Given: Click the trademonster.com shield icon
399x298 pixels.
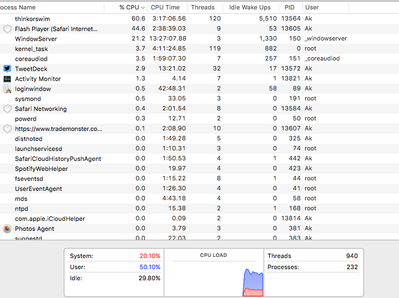Looking at the screenshot, I should tap(7, 129).
